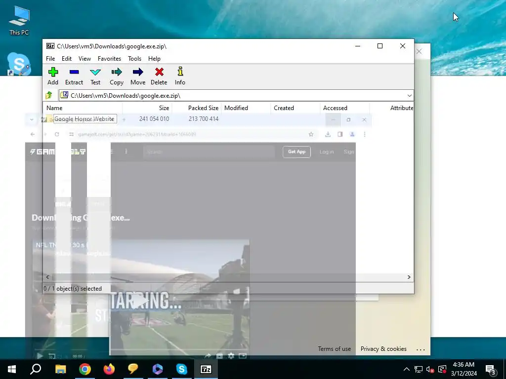
Task: Show hidden tray icons chevron
Action: click(x=407, y=369)
